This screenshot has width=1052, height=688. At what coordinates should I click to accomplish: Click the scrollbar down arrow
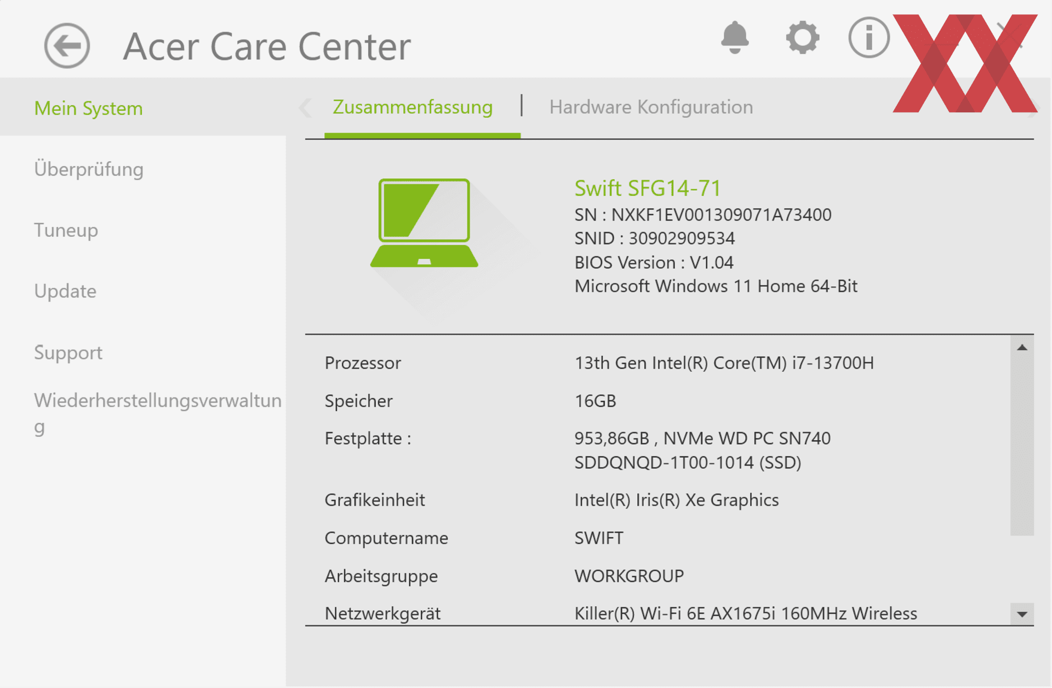pyautogui.click(x=1022, y=614)
